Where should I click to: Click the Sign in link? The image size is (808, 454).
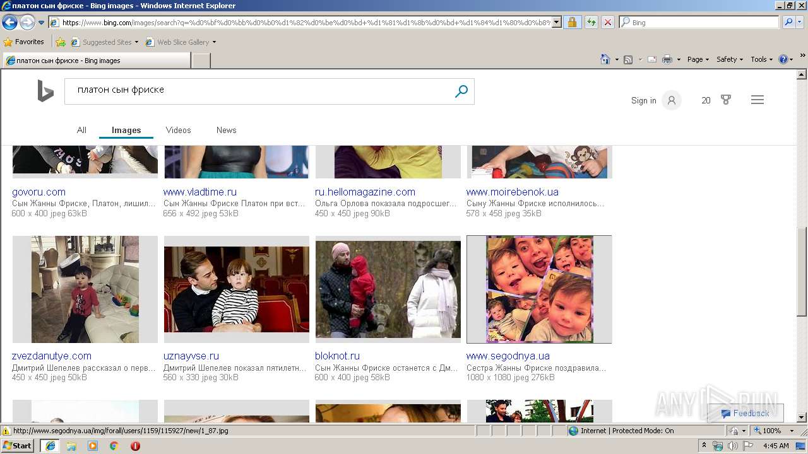click(x=643, y=100)
